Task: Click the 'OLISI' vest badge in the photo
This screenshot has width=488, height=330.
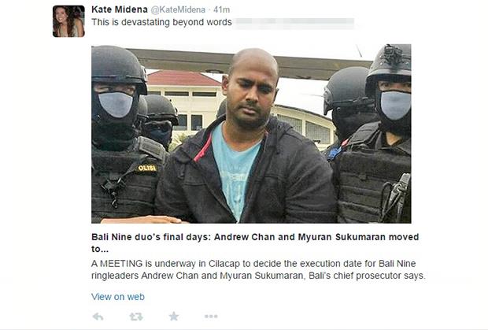Action: point(147,168)
